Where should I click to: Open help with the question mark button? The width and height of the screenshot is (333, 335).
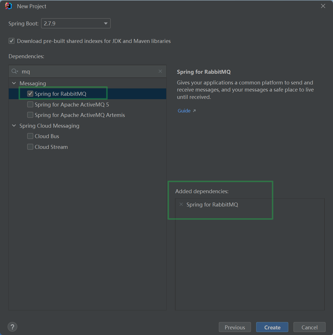coord(12,327)
